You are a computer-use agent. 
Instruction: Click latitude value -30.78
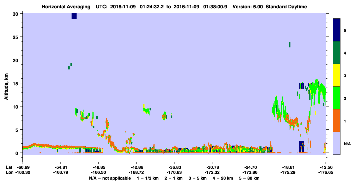tap(212, 167)
